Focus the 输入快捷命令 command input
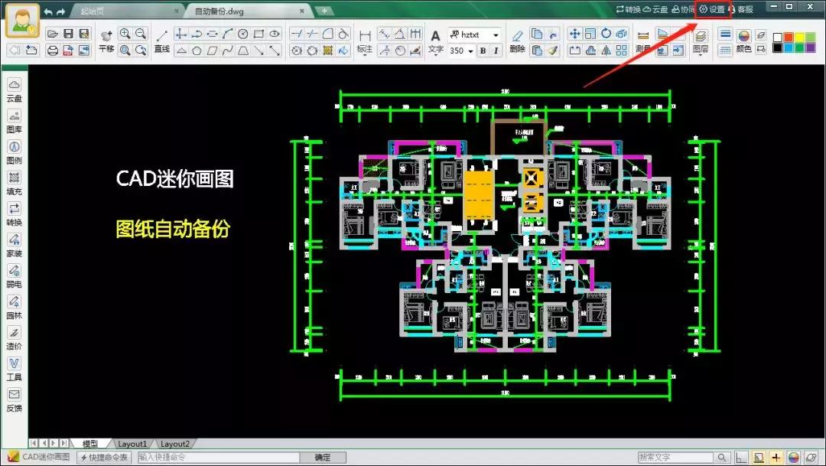This screenshot has height=466, width=826. tap(218, 457)
